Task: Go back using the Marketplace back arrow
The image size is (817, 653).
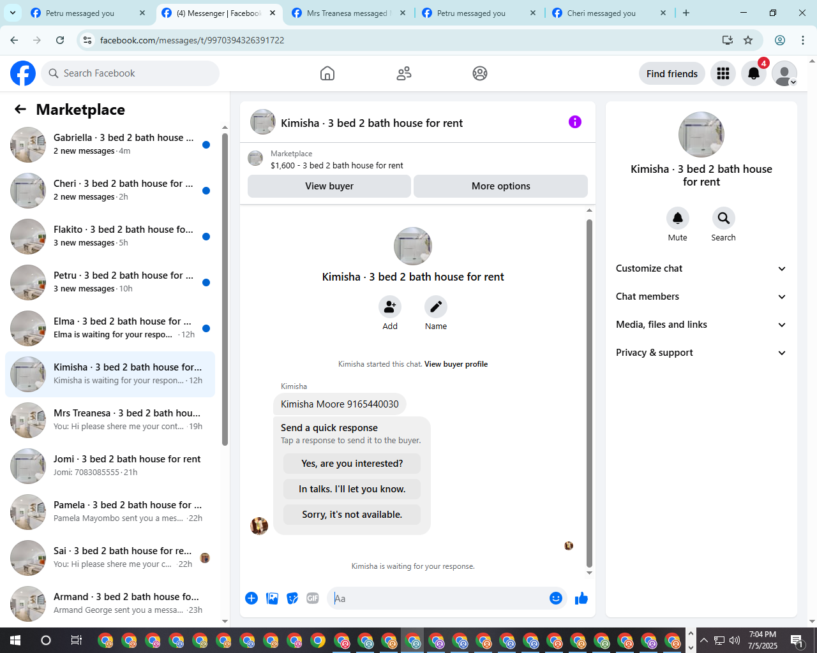Action: pyautogui.click(x=20, y=109)
